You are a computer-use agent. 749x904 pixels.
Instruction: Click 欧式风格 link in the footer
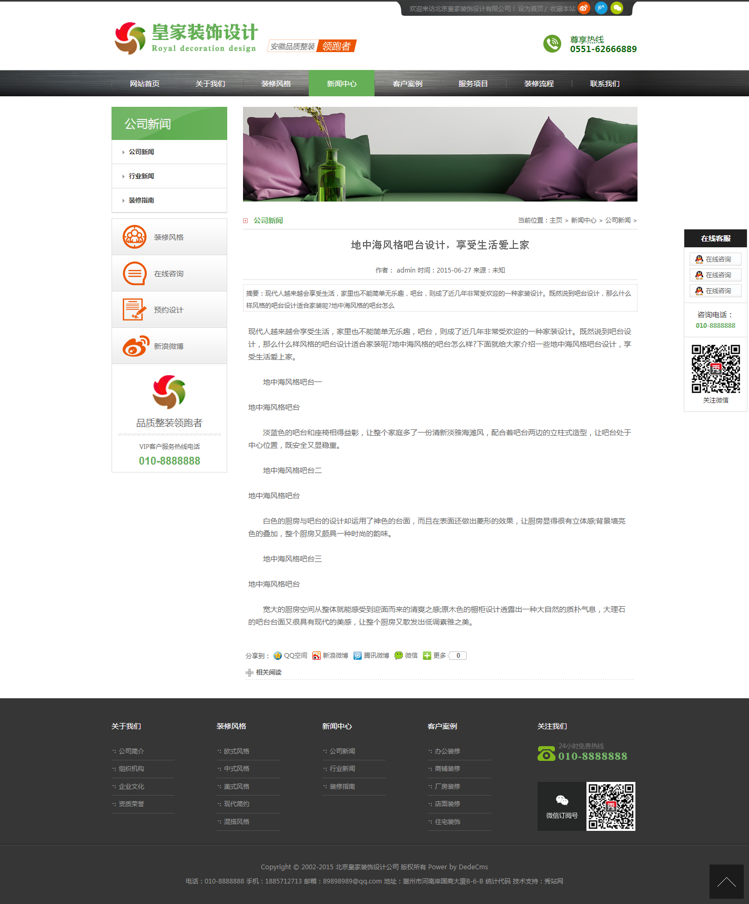[x=237, y=751]
